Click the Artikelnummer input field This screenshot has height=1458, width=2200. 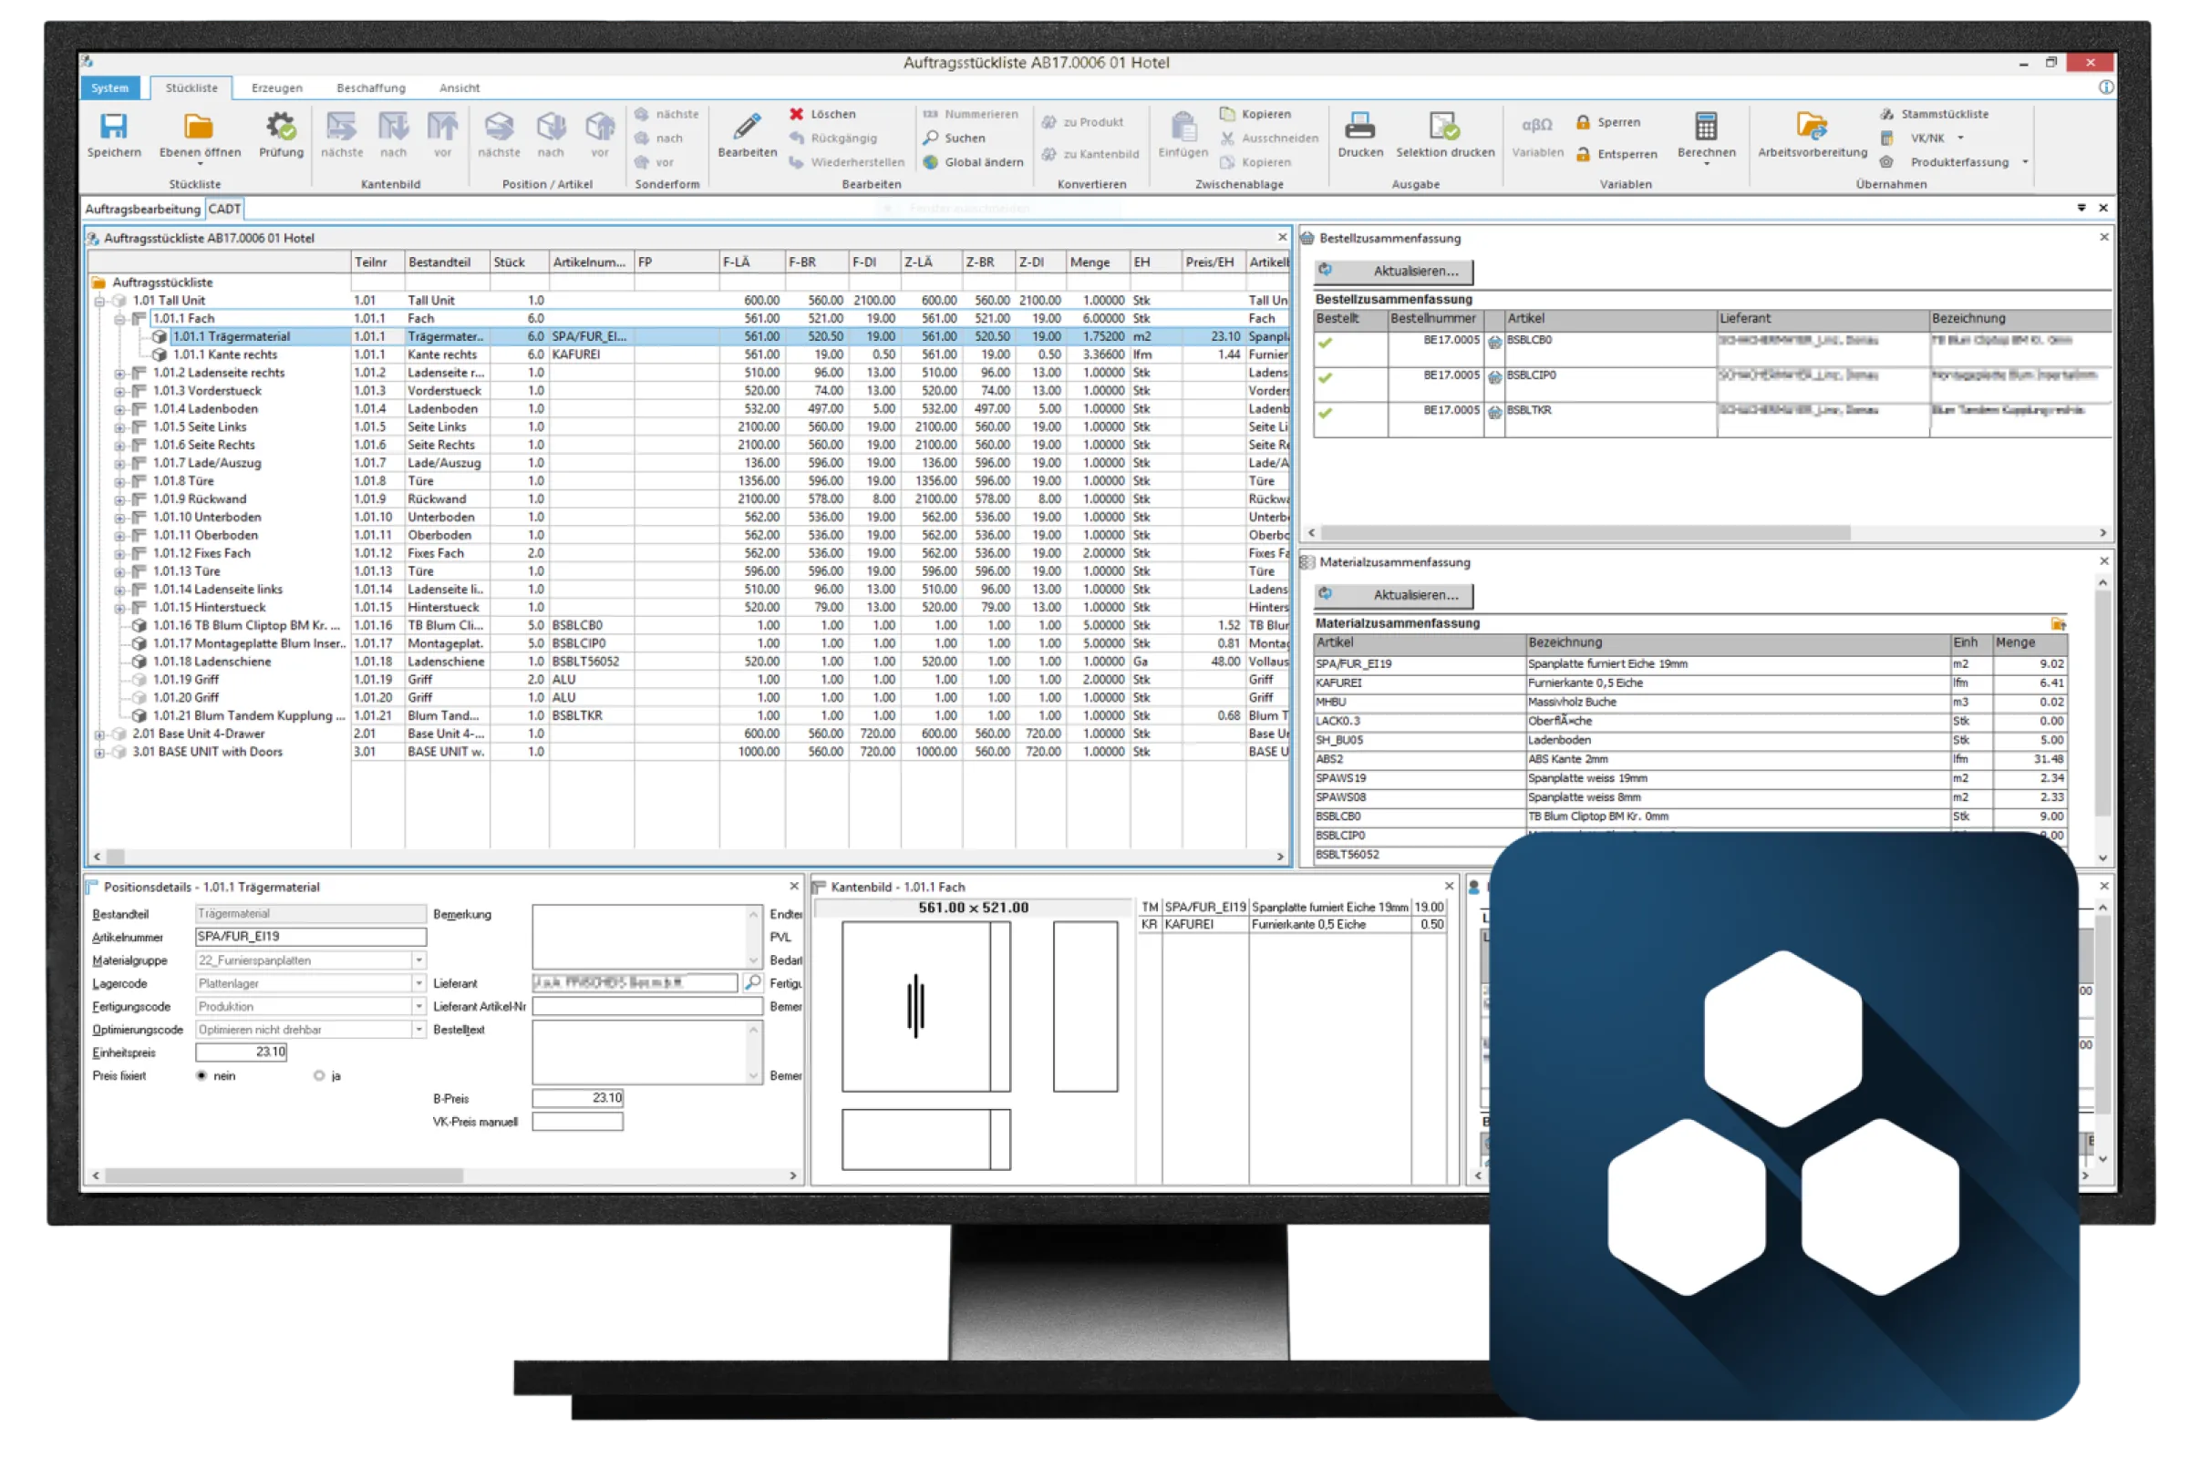point(310,938)
